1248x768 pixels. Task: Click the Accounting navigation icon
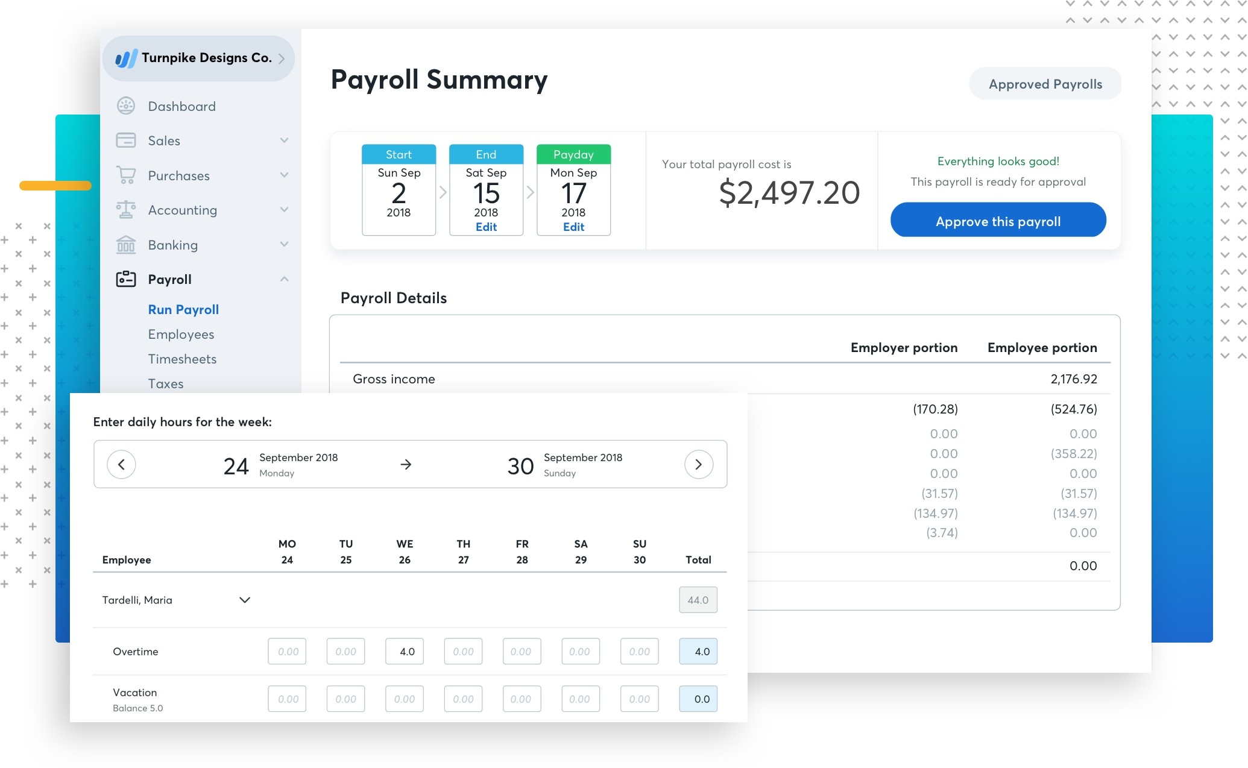[x=125, y=209]
